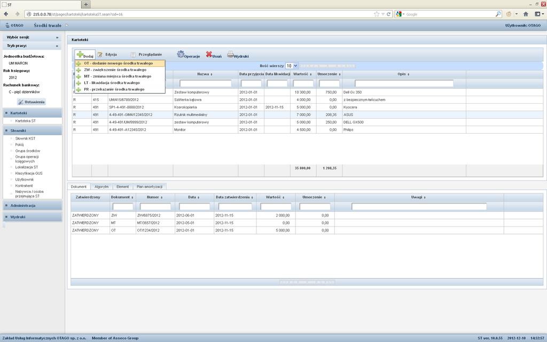Open Kontrahent dictionary entry
The image size is (547, 342).
tap(24, 185)
